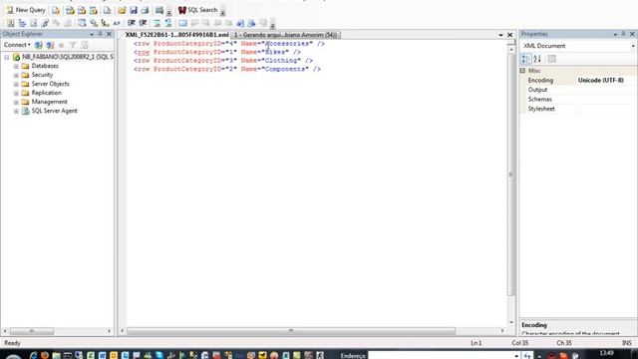Select the Schemas property row
The width and height of the screenshot is (638, 359).
coord(578,99)
